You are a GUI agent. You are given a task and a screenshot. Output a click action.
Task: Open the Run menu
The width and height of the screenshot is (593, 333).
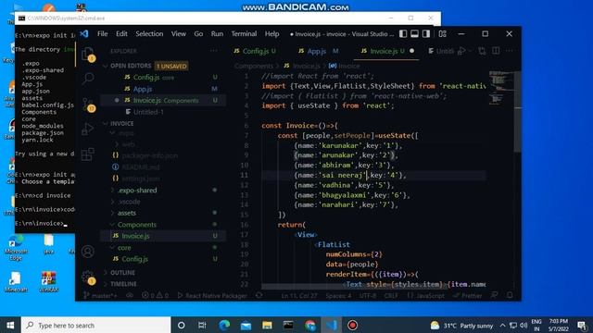[217, 34]
